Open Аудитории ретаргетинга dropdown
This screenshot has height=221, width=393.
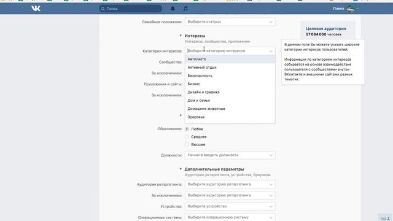coord(230,184)
